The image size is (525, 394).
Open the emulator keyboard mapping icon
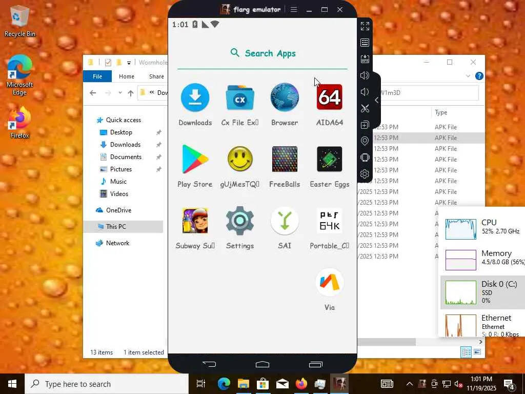(365, 43)
